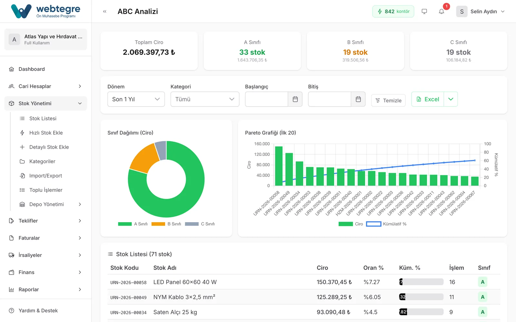
Task: Click the plus icon beside Detaylı Stok Ekle
Action: pos(22,147)
